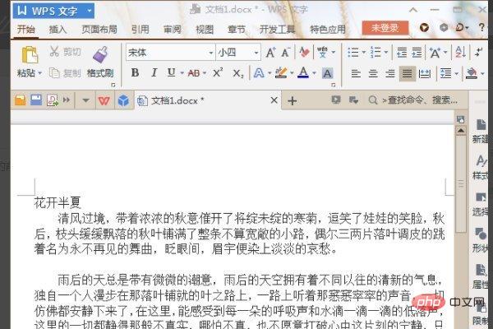The height and width of the screenshot is (329, 493).
Task: Toggle strikethrough AB formatting
Action: point(194,73)
